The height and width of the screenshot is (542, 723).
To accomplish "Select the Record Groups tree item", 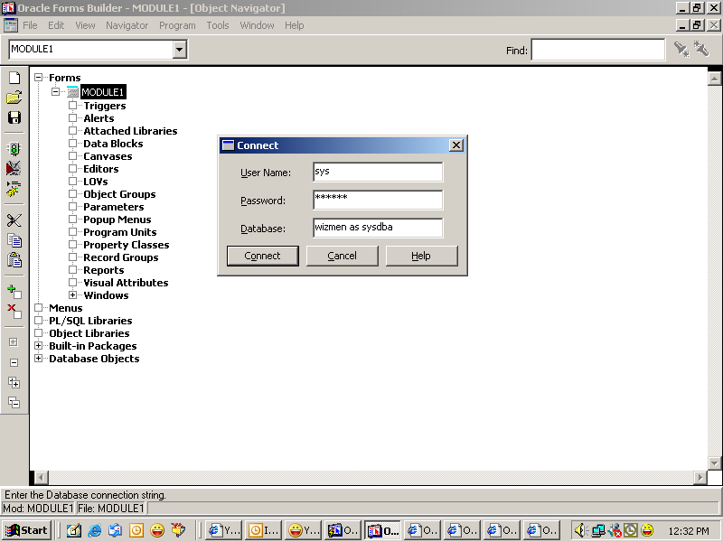I will coord(121,257).
